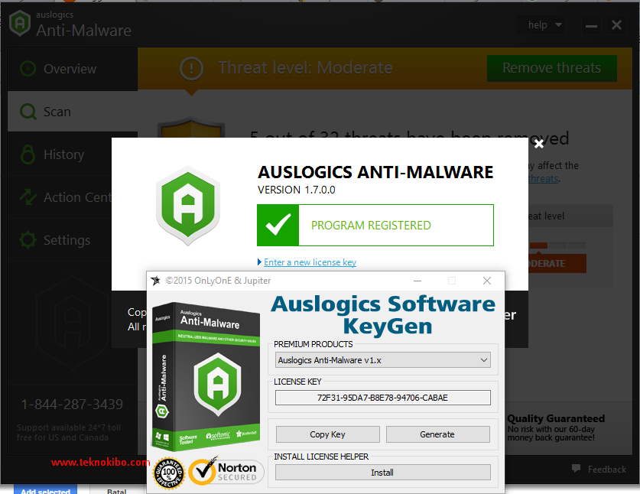
Task: Click the License Key field in the KeyGen
Action: pos(383,398)
